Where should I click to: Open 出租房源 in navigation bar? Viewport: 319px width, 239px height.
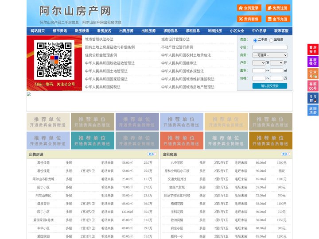148,31
